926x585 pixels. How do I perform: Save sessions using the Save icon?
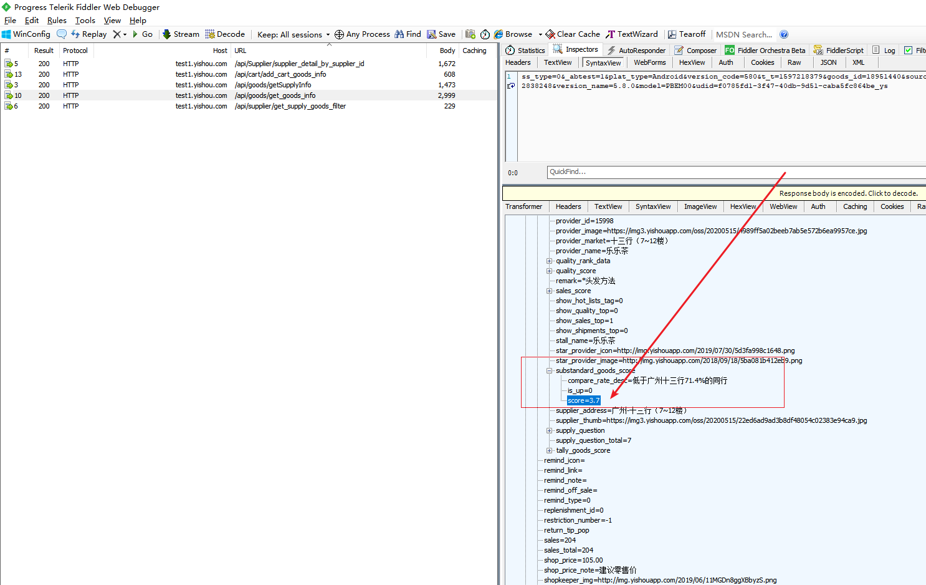(441, 34)
